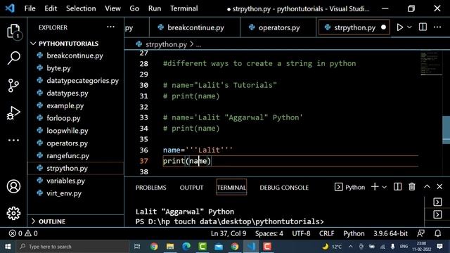Viewport: 450px width, 253px height.
Task: Open feedback icon in status bar
Action: point(420,233)
